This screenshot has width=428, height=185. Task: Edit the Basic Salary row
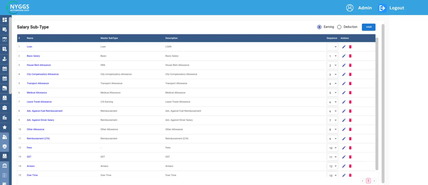tap(344, 56)
